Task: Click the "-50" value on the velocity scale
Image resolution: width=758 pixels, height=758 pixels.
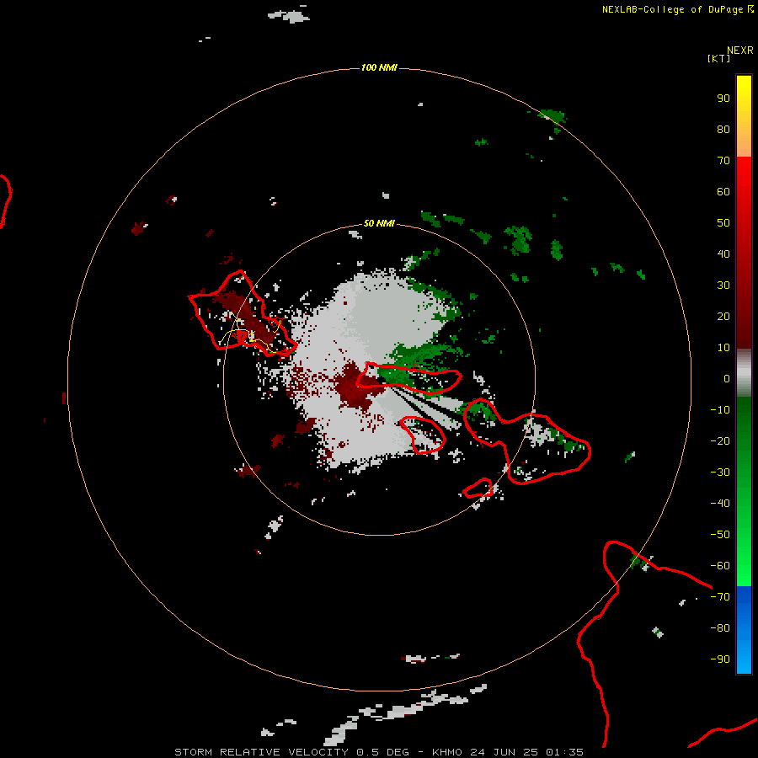Action: point(720,535)
